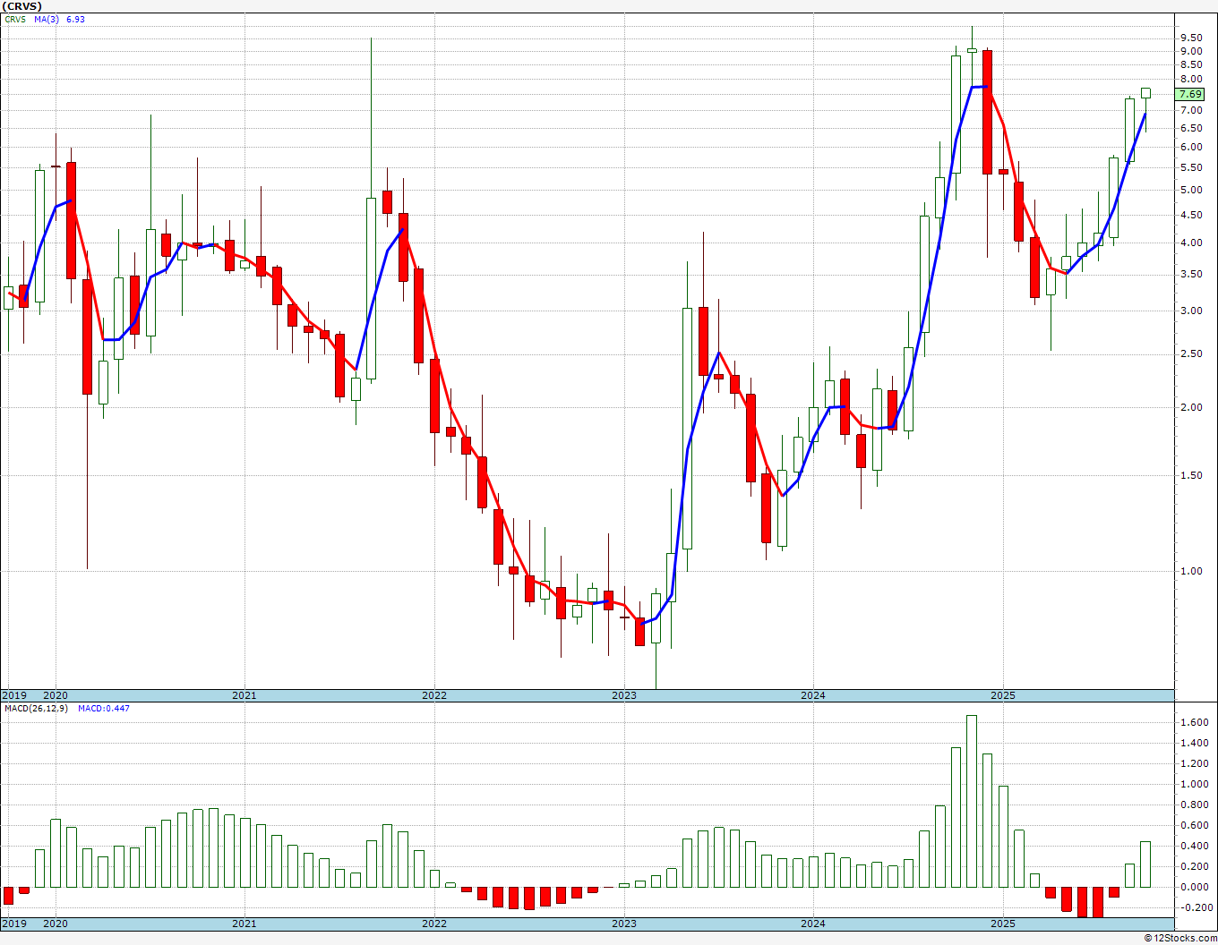Click the 0.400 MACD axis label
This screenshot has width=1218, height=945.
click(x=1194, y=846)
